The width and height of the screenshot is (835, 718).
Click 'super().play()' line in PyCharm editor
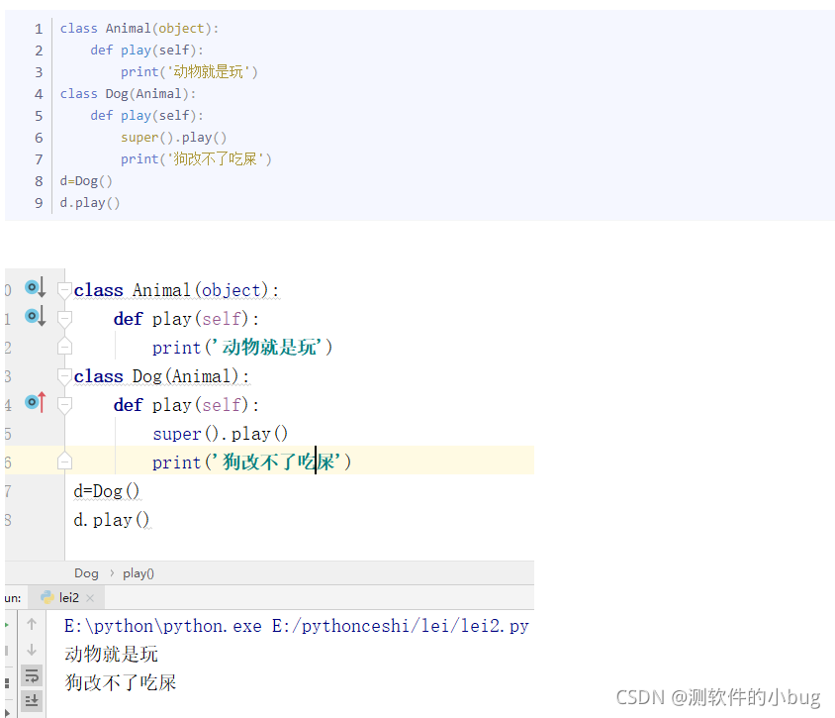tap(220, 434)
